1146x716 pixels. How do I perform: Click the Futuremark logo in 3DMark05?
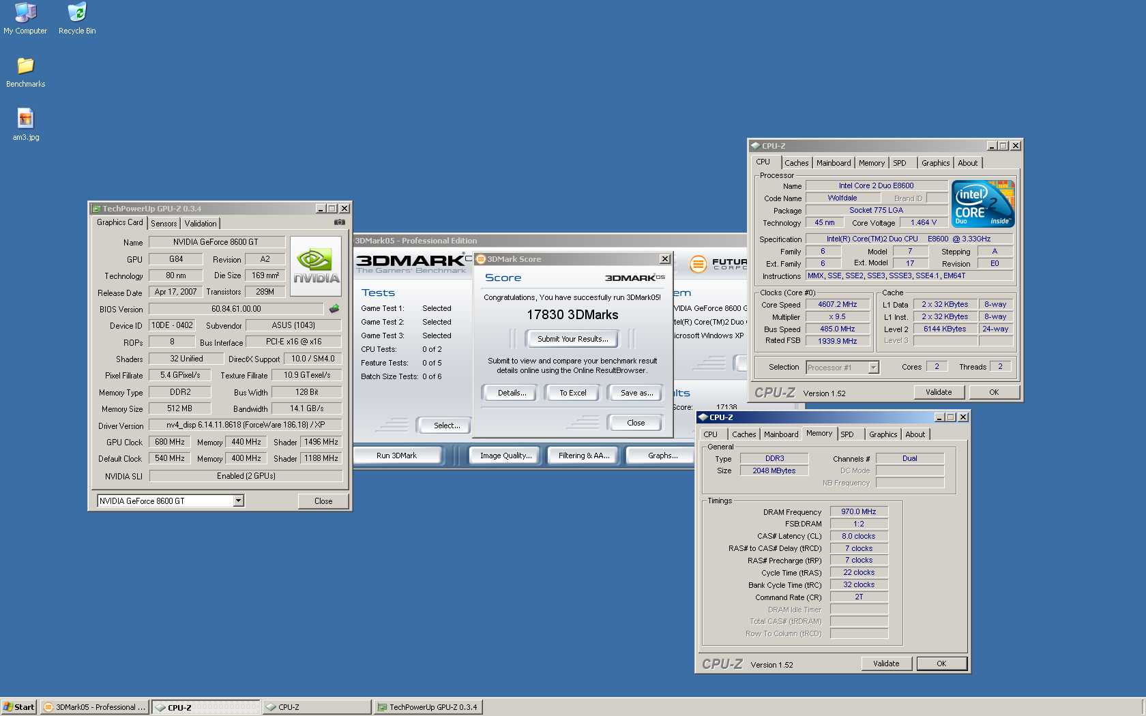tap(718, 264)
